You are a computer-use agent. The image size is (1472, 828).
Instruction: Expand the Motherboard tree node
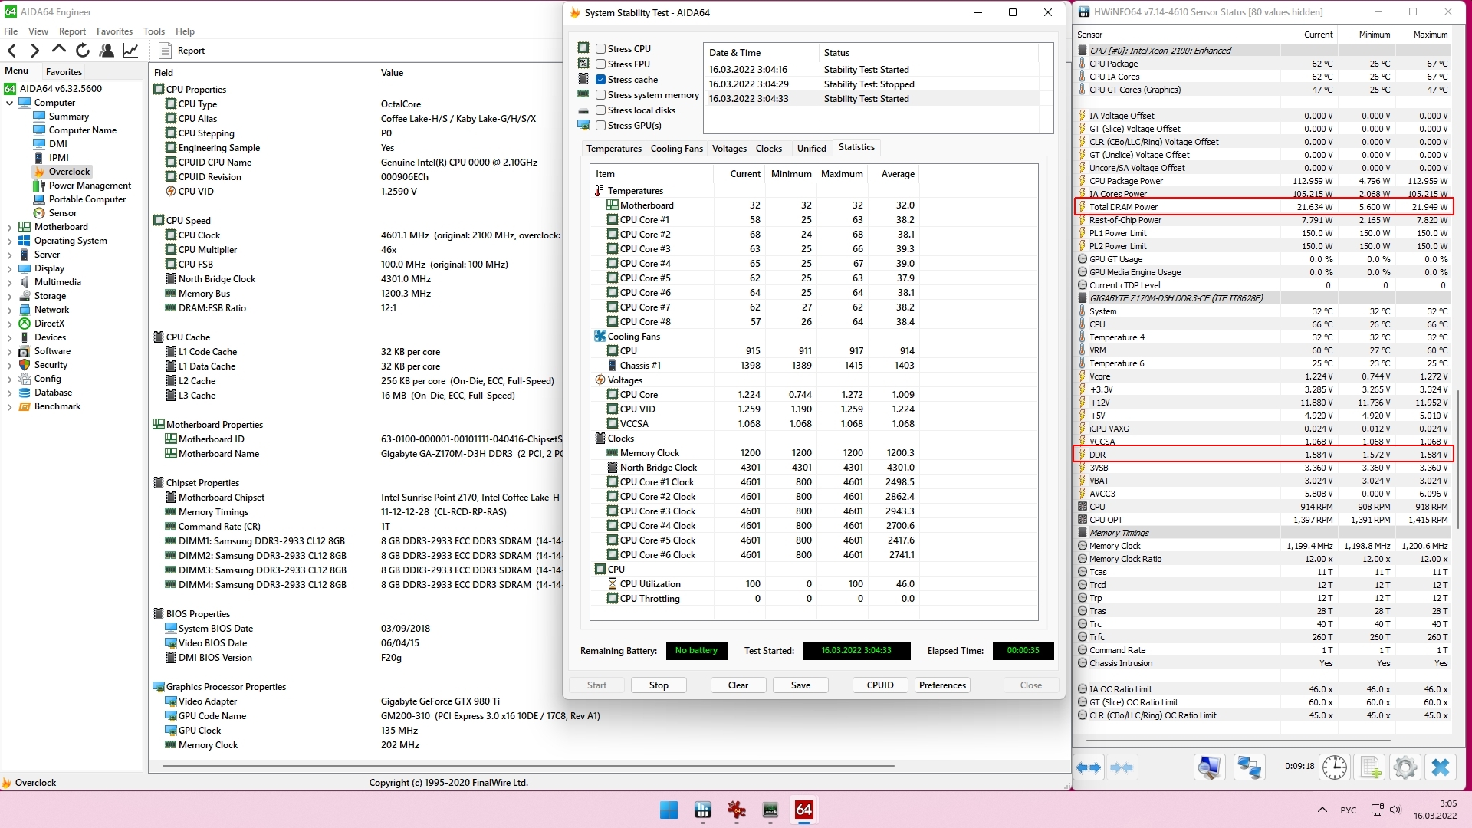9,227
